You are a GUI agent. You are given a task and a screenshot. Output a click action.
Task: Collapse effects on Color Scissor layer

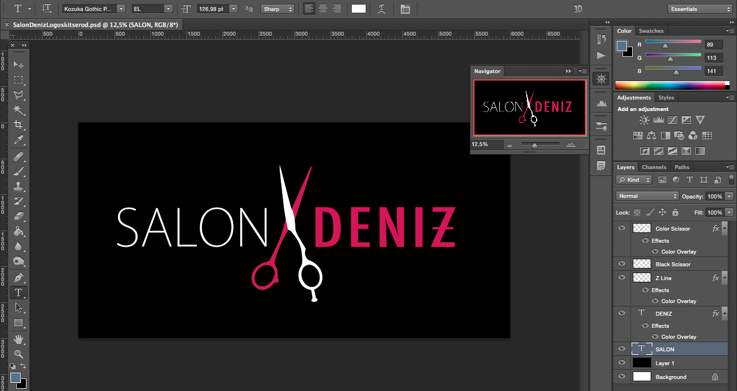(x=725, y=229)
